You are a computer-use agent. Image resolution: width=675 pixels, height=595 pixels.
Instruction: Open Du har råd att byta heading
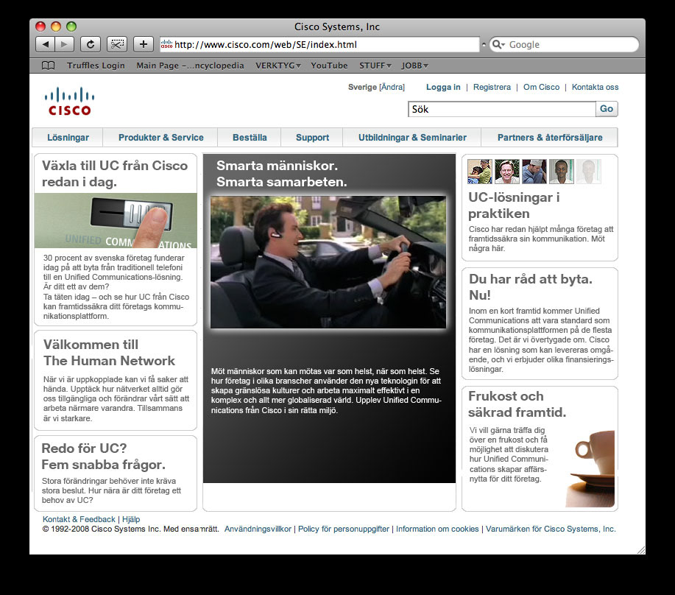(530, 286)
